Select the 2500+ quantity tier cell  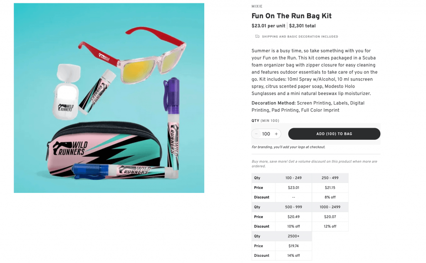pos(293,236)
